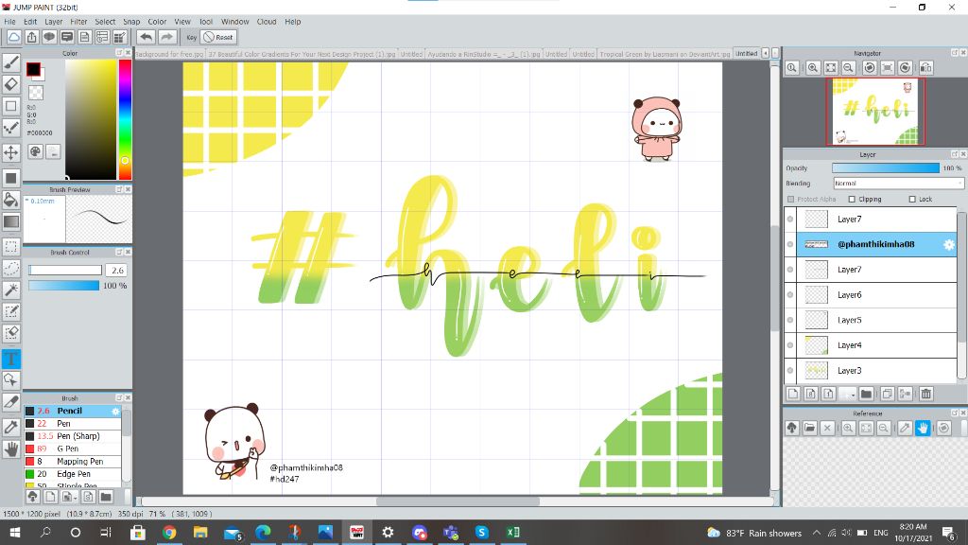Screen dimensions: 968x545
Task: Select the Operation (object select) tool
Action: (x=11, y=380)
